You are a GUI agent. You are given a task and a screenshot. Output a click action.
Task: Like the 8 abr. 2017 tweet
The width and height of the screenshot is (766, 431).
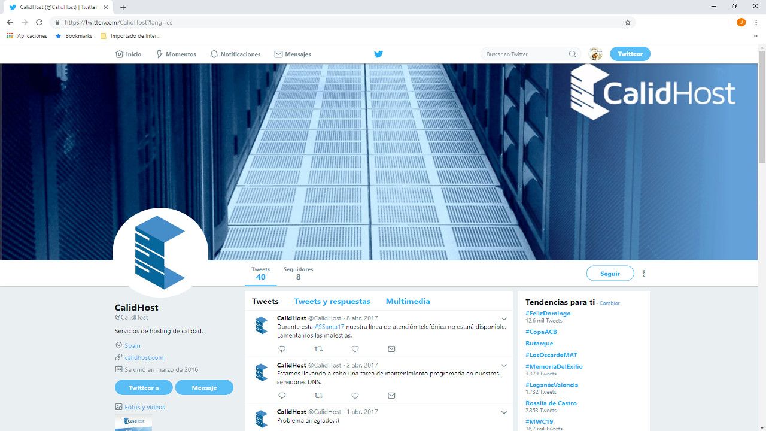355,349
